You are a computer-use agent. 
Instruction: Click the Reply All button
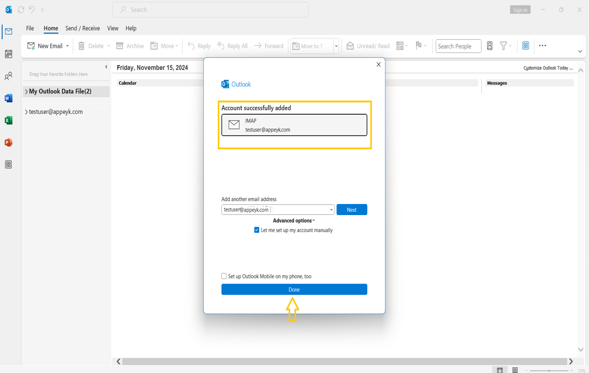232,46
